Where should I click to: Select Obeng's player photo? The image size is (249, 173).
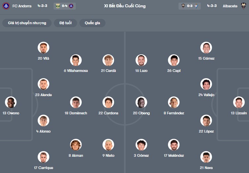pyautogui.click(x=141, y=102)
